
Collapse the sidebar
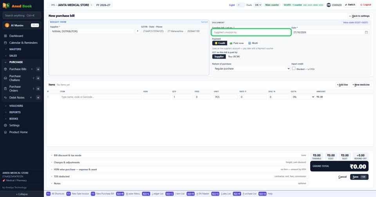[22, 194]
